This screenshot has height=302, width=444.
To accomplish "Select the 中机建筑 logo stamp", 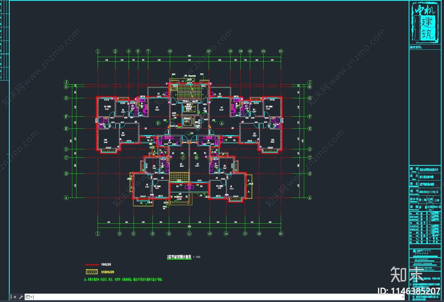I will click(x=425, y=22).
